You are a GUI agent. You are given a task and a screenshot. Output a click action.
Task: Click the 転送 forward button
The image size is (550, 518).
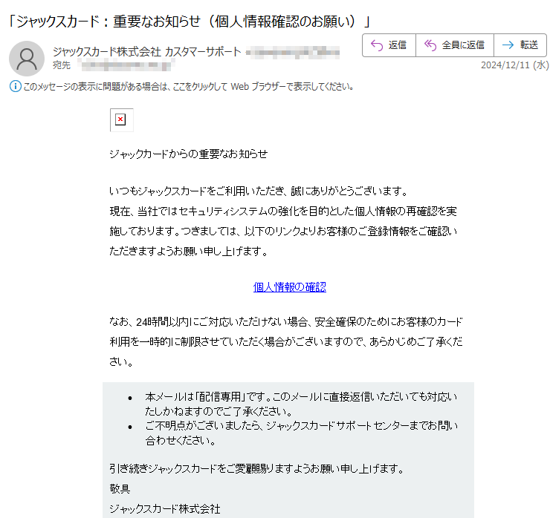tap(520, 45)
